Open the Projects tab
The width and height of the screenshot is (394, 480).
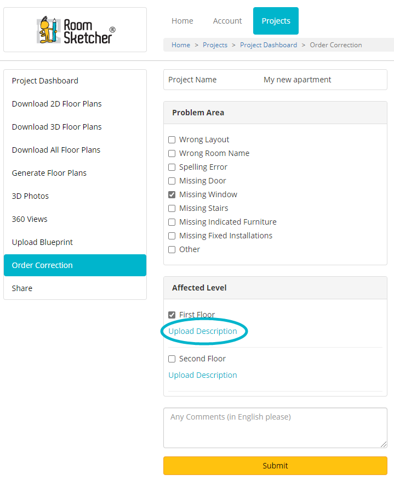coord(276,21)
